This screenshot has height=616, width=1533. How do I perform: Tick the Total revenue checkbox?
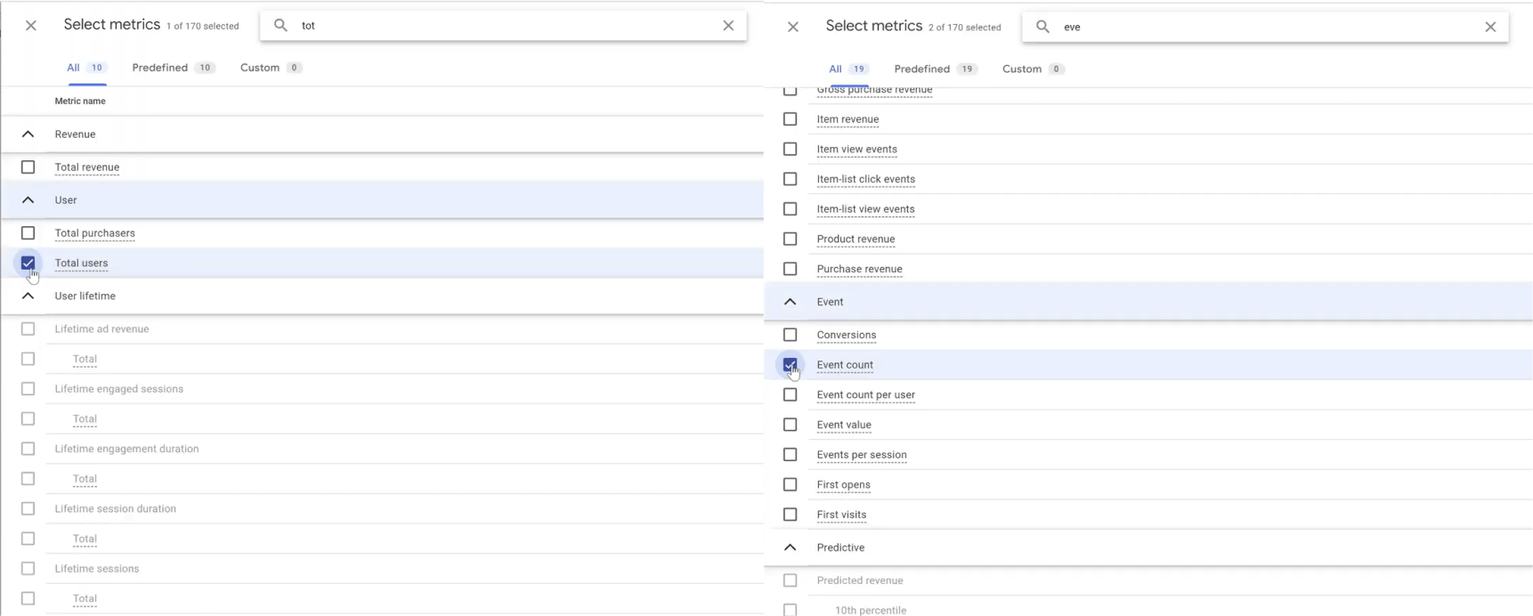pos(28,166)
